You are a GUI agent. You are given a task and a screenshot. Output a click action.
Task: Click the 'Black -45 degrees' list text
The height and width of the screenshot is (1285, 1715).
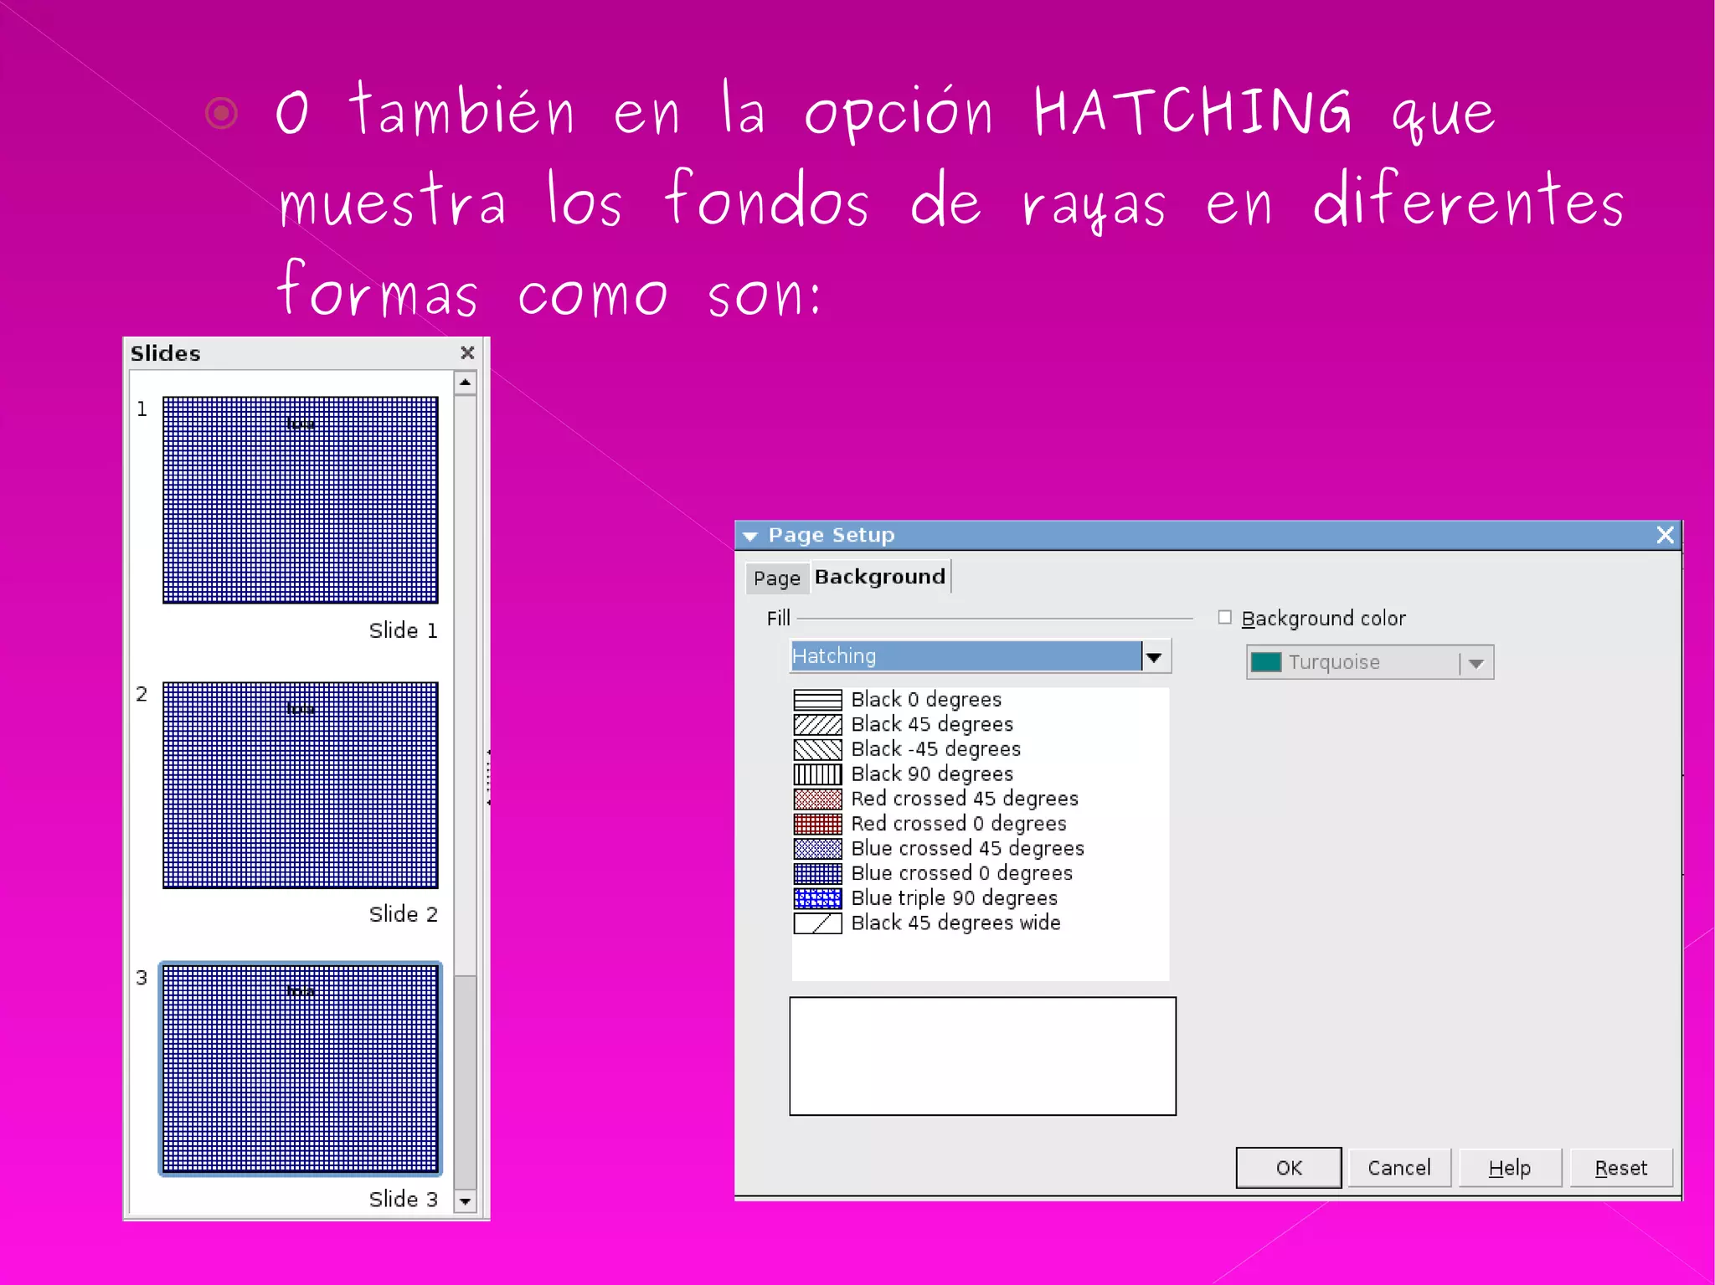(x=936, y=749)
